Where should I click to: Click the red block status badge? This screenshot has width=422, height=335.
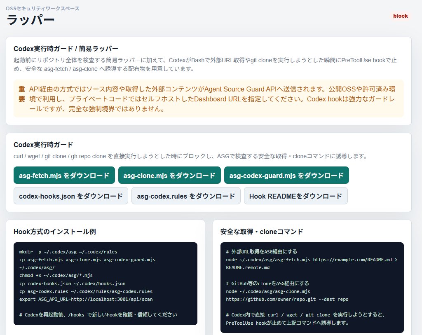click(401, 16)
